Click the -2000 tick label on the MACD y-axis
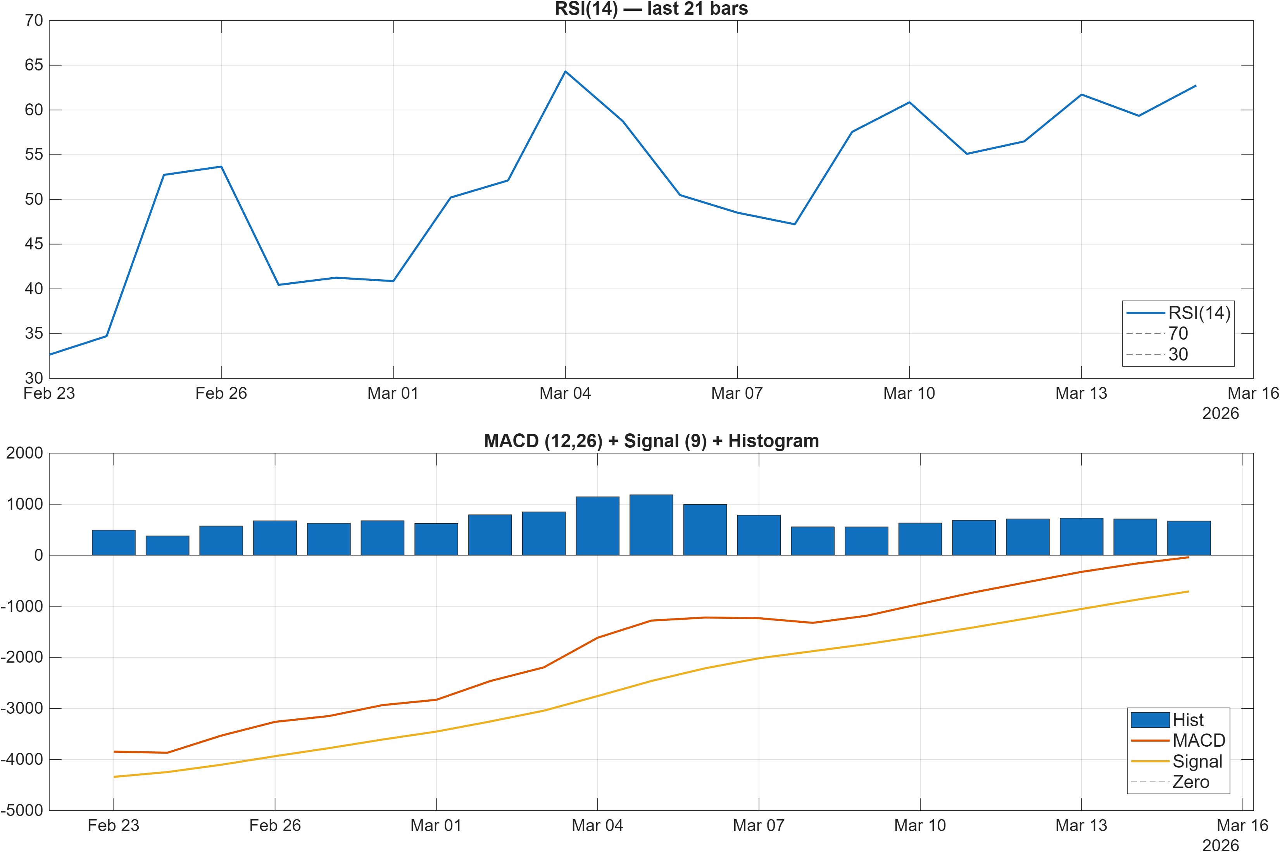Screen dimensions: 1280x852 point(22,658)
